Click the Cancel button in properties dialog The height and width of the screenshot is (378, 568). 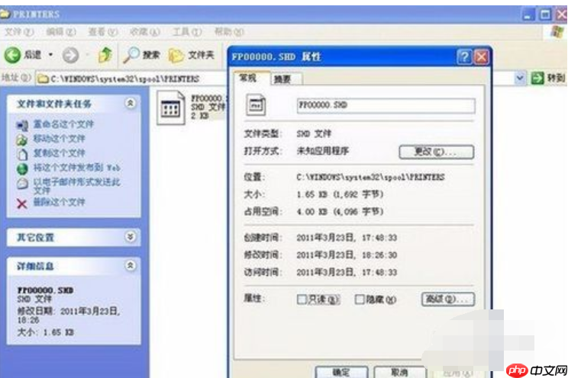pyautogui.click(x=399, y=372)
